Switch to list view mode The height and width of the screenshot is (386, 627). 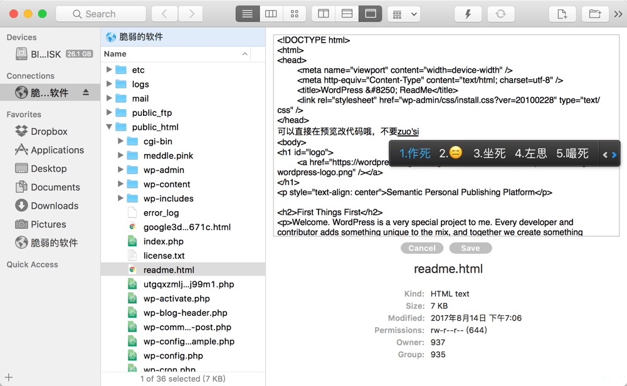click(248, 14)
